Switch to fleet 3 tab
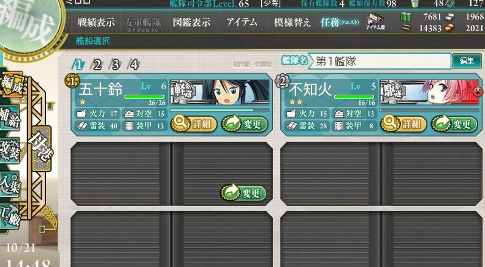The width and height of the screenshot is (485, 267). (115, 64)
